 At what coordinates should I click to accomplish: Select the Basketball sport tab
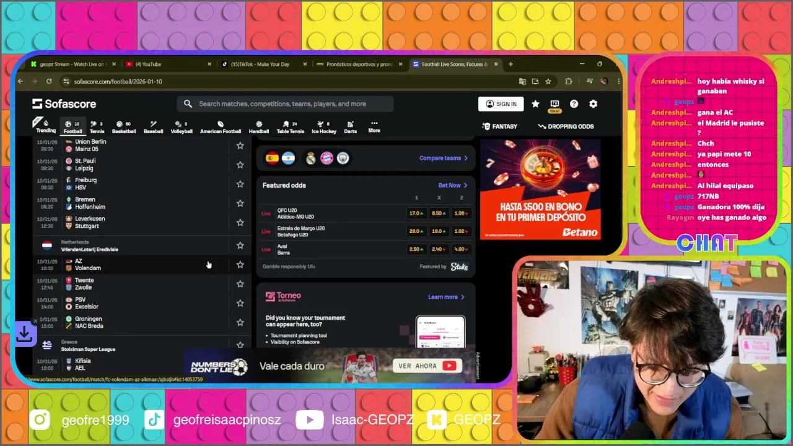[124, 126]
